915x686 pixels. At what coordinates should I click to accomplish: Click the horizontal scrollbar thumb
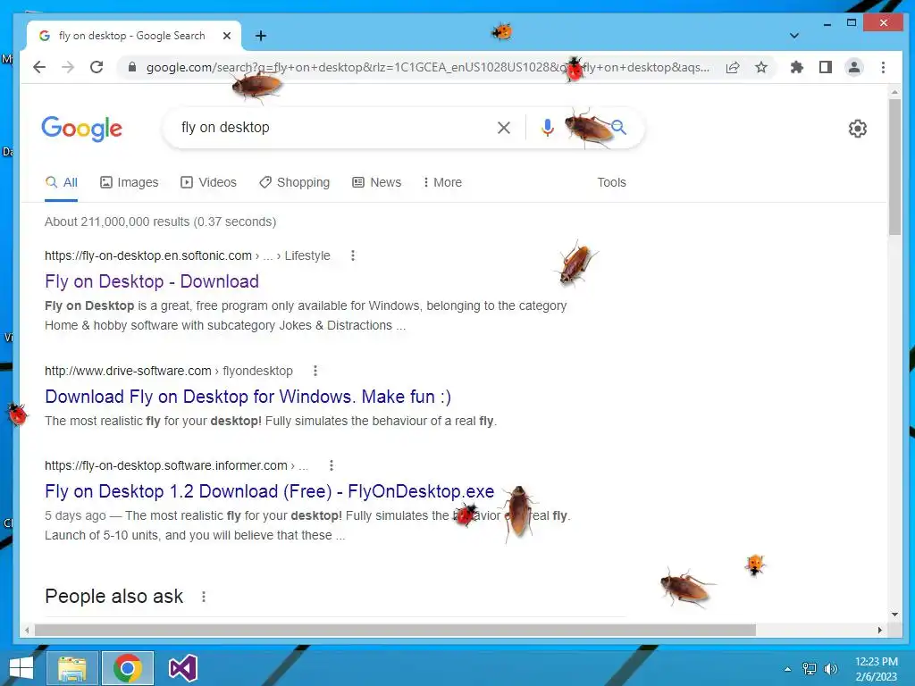coord(395,630)
